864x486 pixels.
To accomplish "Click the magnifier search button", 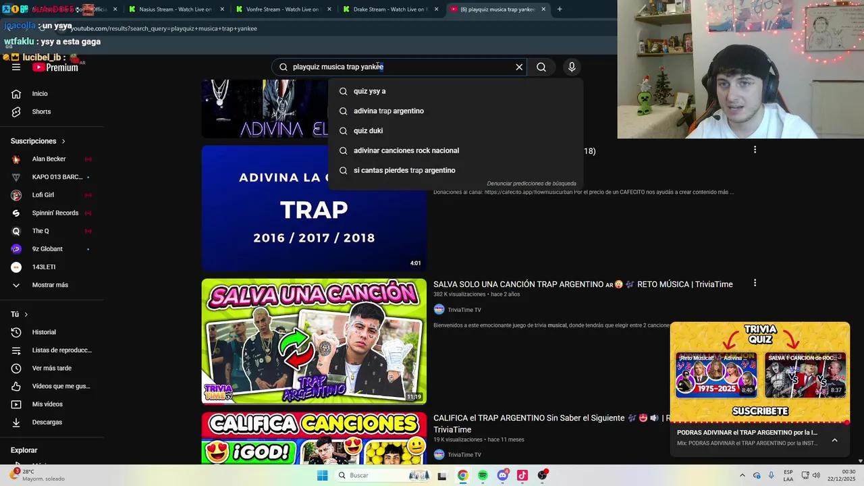I will [x=541, y=67].
